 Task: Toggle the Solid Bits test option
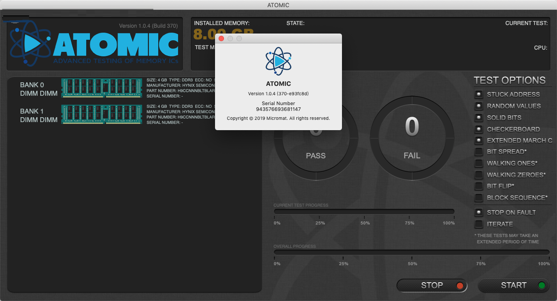pos(479,118)
